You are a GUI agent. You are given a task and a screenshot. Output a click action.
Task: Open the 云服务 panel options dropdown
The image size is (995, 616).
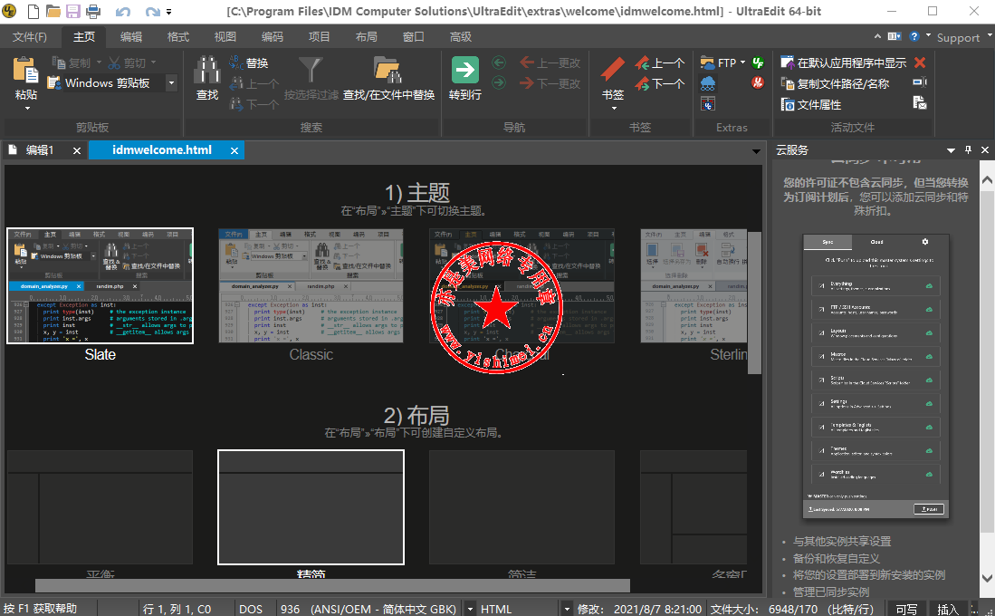[951, 150]
